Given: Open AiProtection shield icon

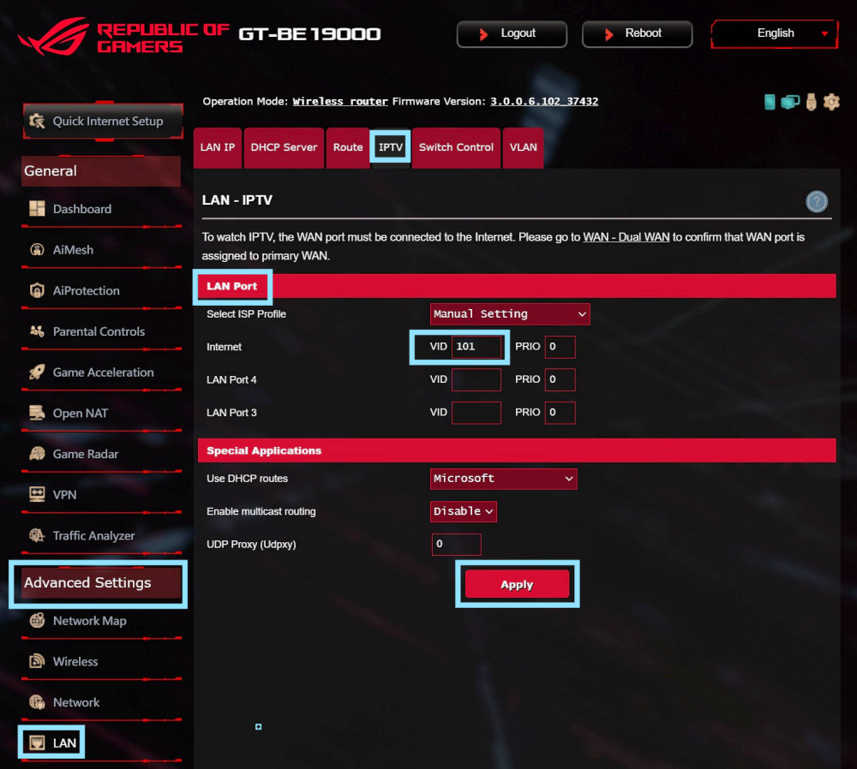Looking at the screenshot, I should tap(37, 290).
